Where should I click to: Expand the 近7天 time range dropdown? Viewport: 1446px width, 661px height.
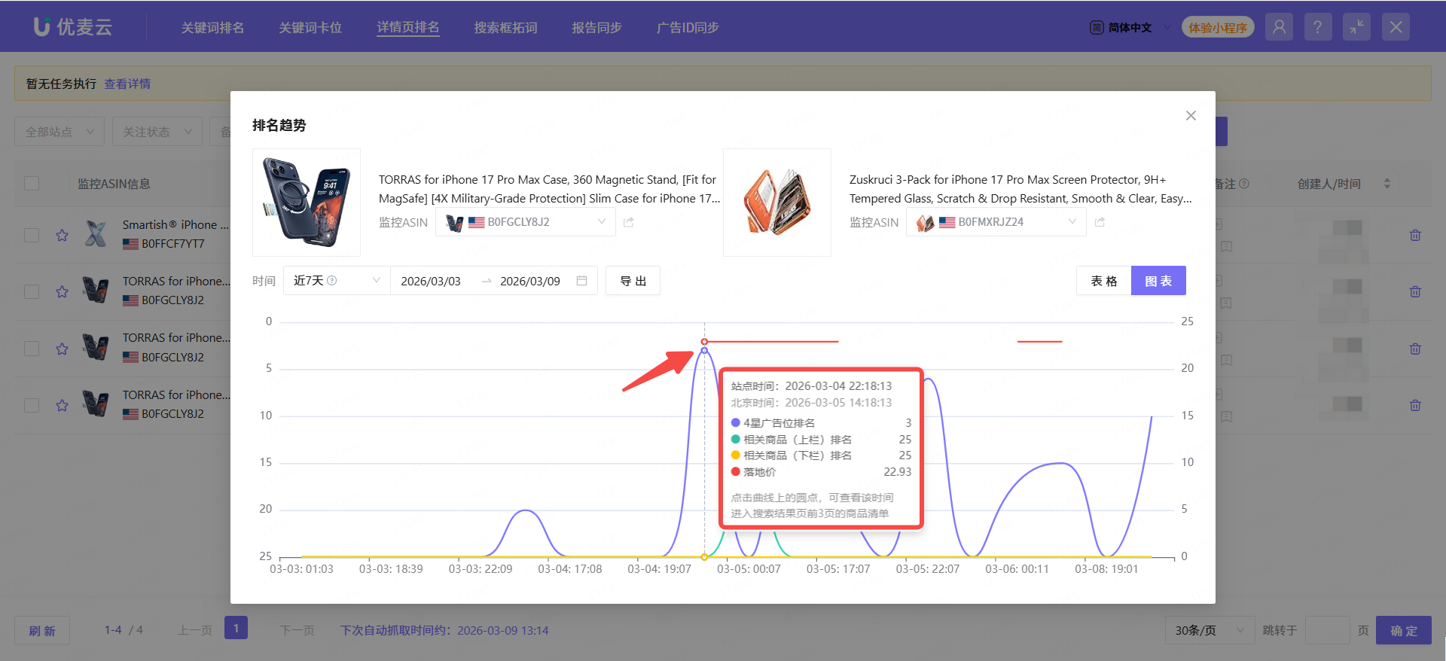(336, 281)
